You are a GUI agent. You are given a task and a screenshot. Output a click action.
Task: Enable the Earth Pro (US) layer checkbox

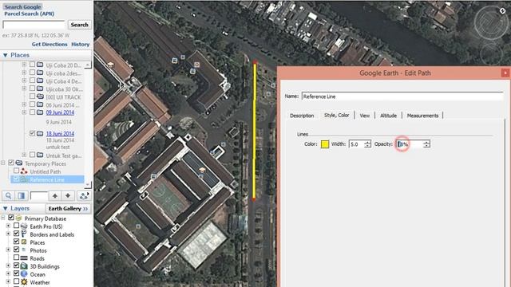coord(16,226)
